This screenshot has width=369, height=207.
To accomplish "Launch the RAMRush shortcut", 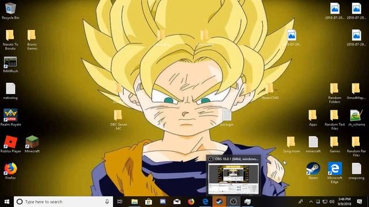I will (x=10, y=64).
